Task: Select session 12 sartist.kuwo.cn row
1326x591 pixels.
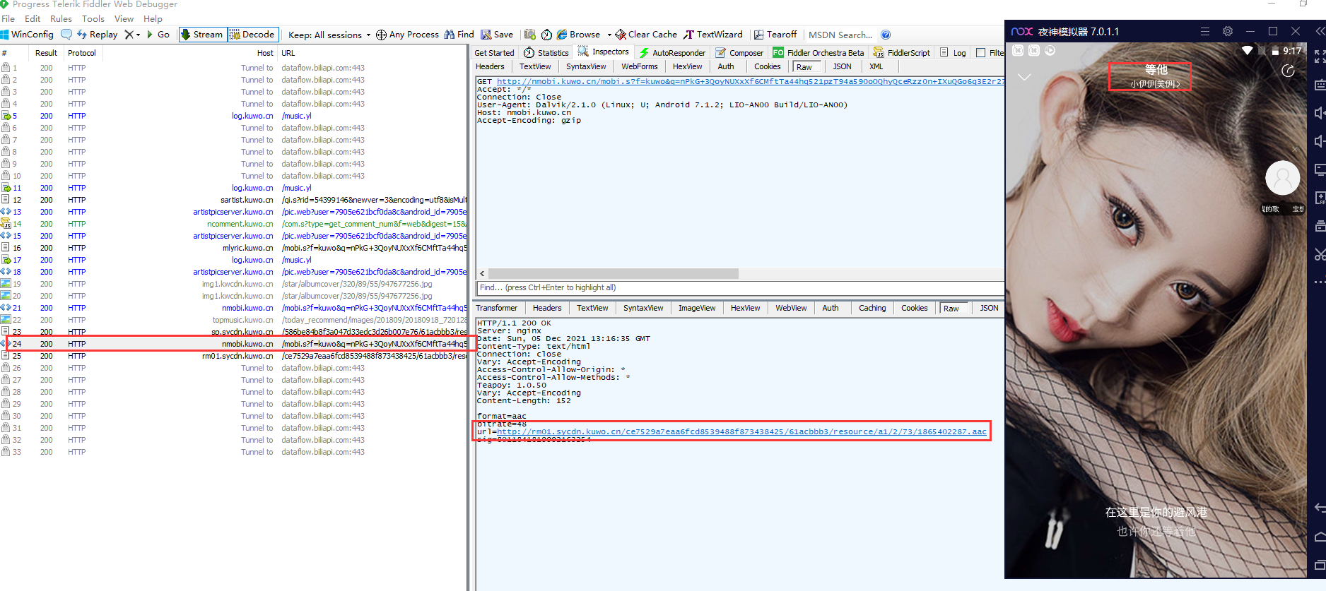Action: point(233,200)
